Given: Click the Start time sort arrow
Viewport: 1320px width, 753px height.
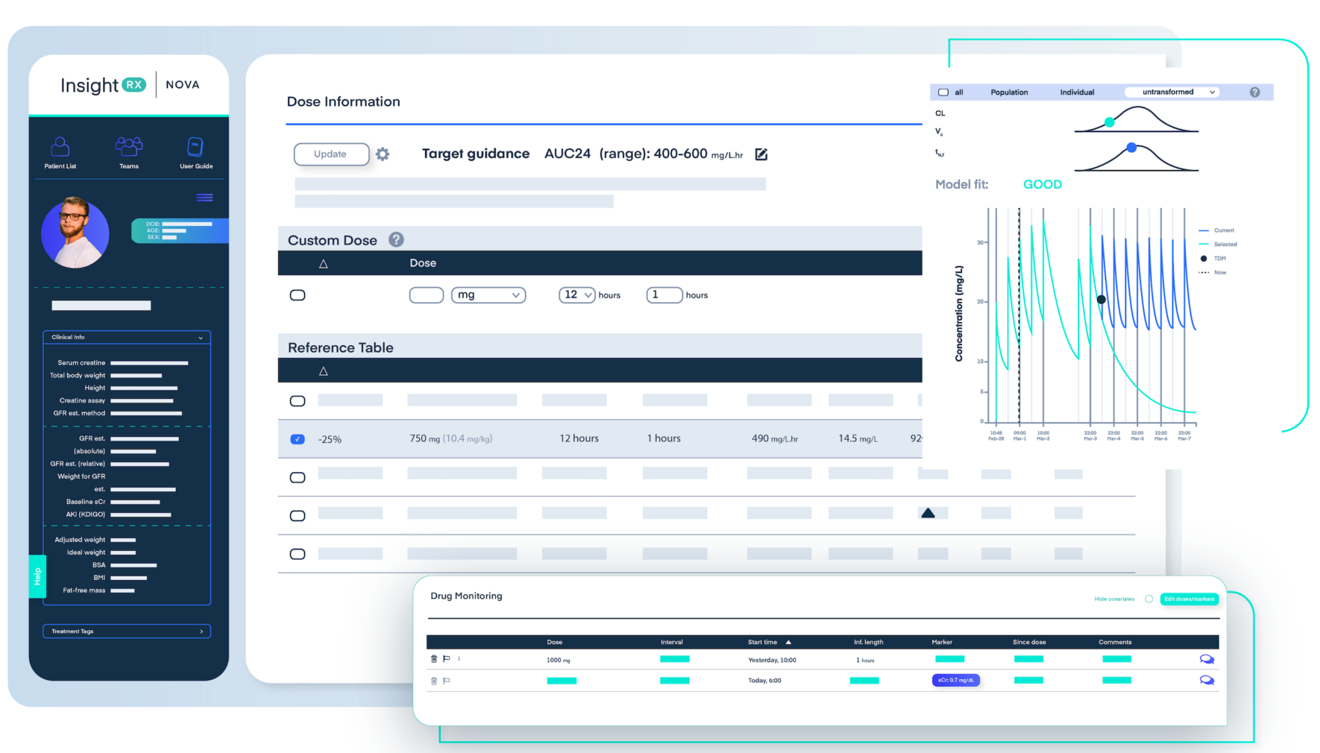Looking at the screenshot, I should point(788,642).
